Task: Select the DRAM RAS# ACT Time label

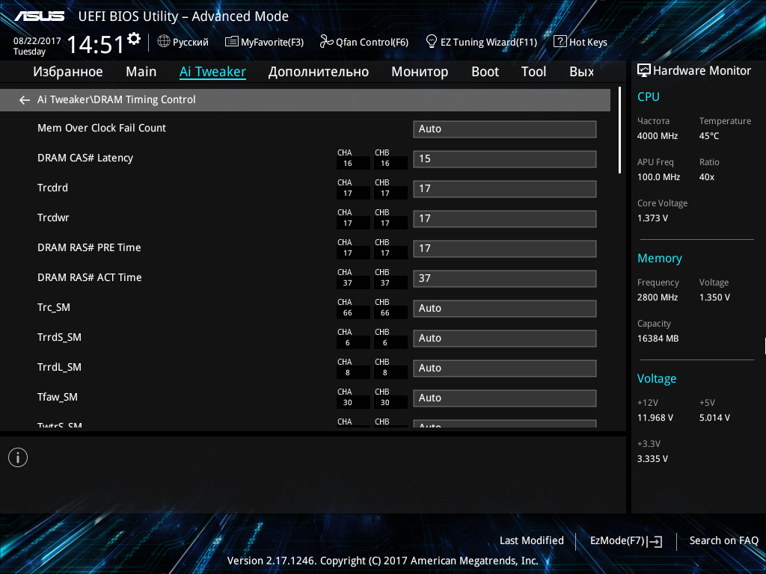Action: tap(90, 277)
